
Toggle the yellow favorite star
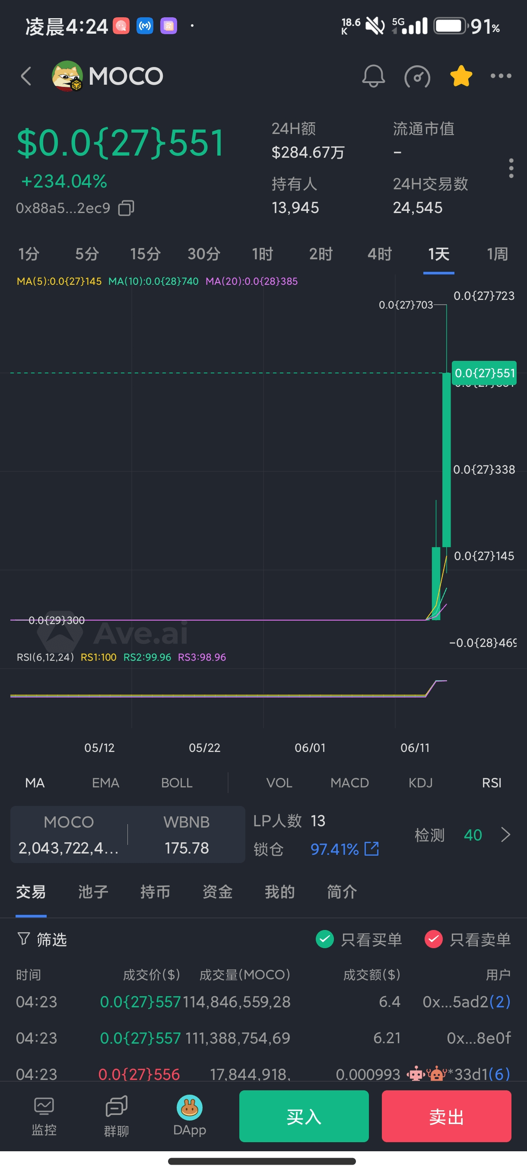(x=460, y=76)
